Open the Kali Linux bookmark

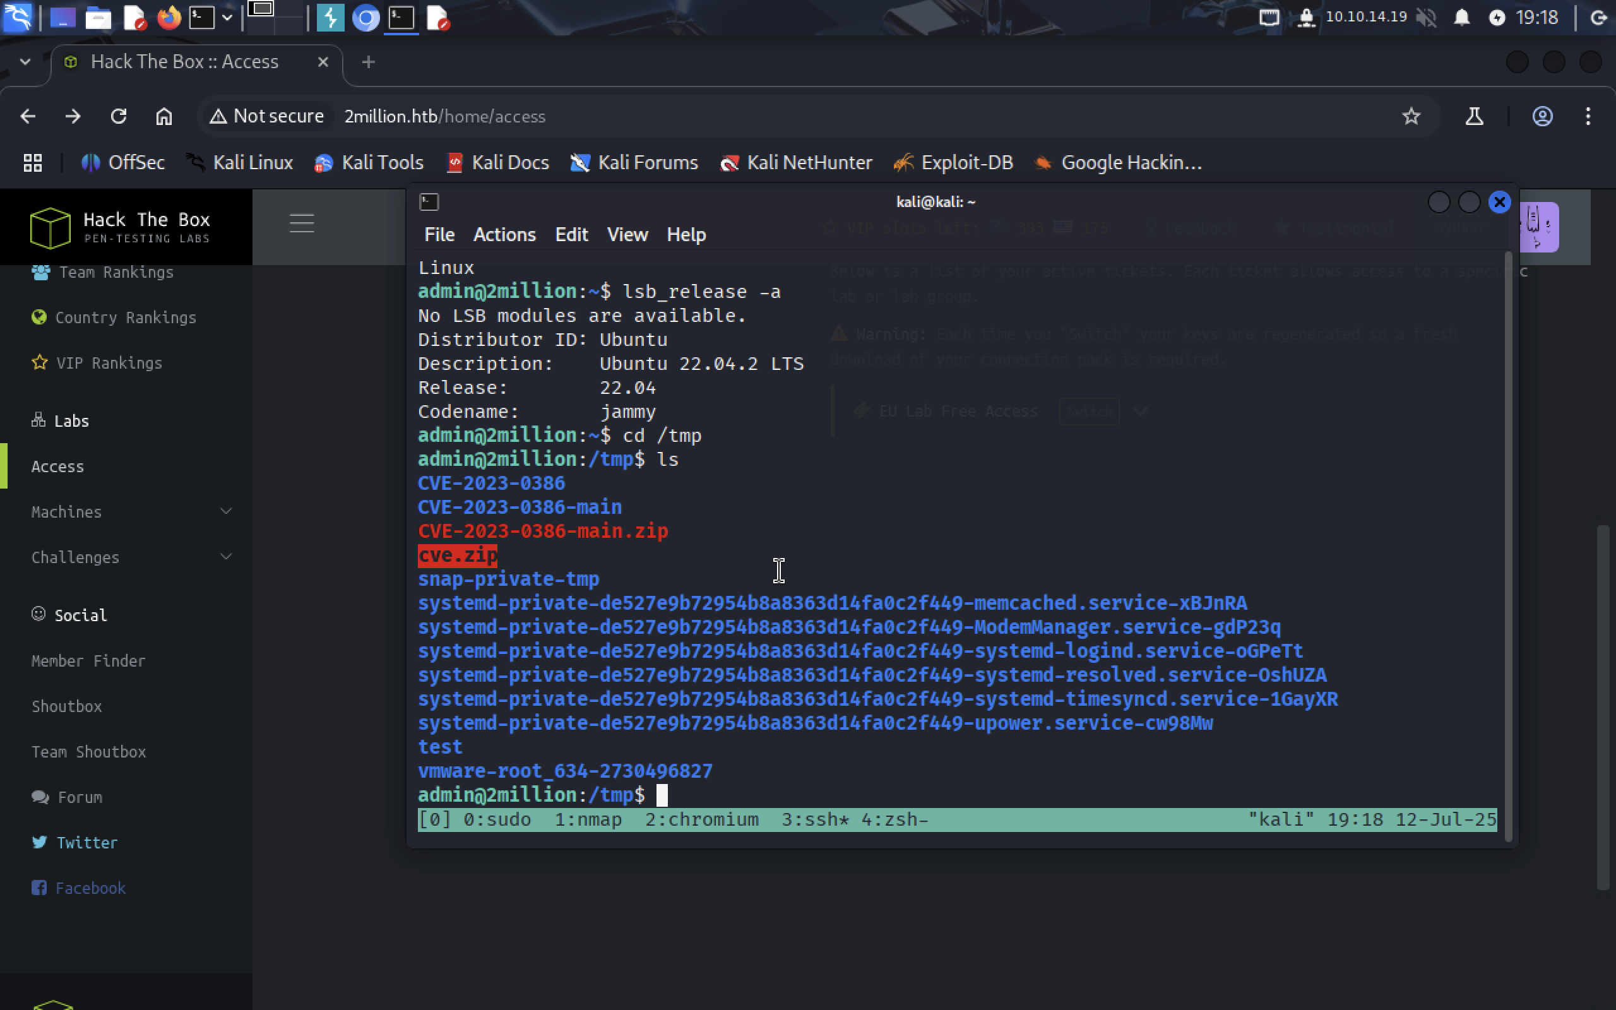pos(239,162)
